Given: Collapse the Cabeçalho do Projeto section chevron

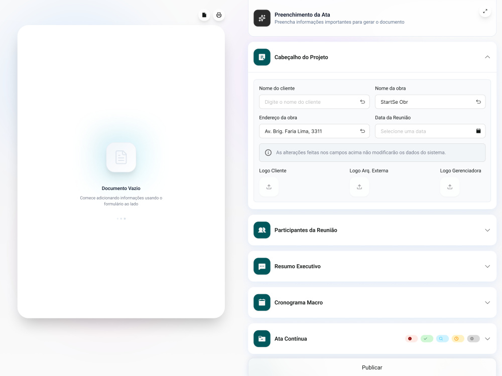Looking at the screenshot, I should click(487, 57).
